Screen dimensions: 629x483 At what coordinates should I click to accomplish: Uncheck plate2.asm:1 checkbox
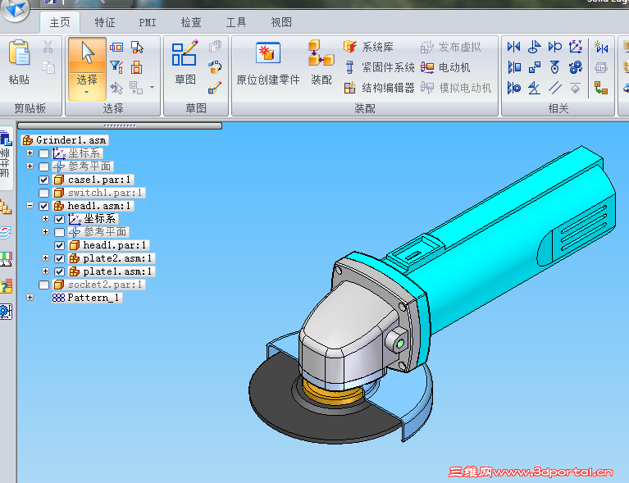59,258
